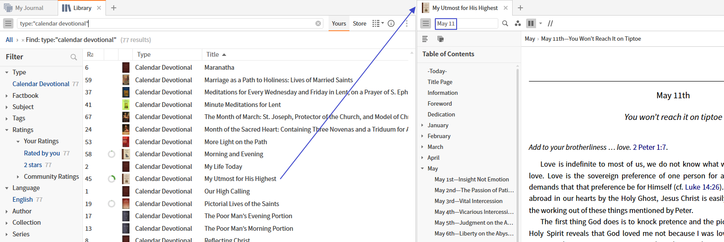Add a new tab in the right panel
This screenshot has height=242, width=724.
pyautogui.click(x=520, y=8)
